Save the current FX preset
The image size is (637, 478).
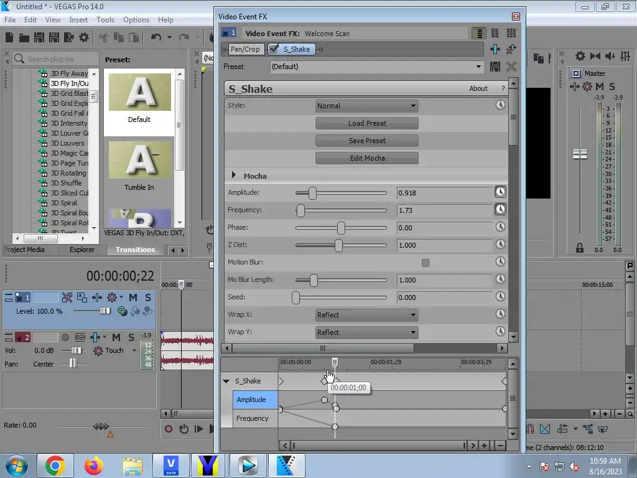click(x=495, y=67)
